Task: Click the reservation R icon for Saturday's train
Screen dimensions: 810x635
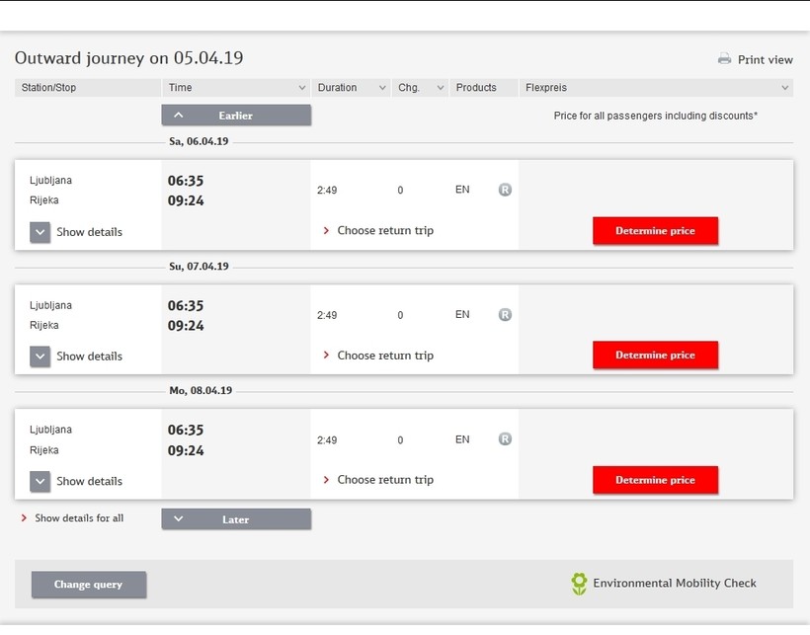Action: pos(505,190)
